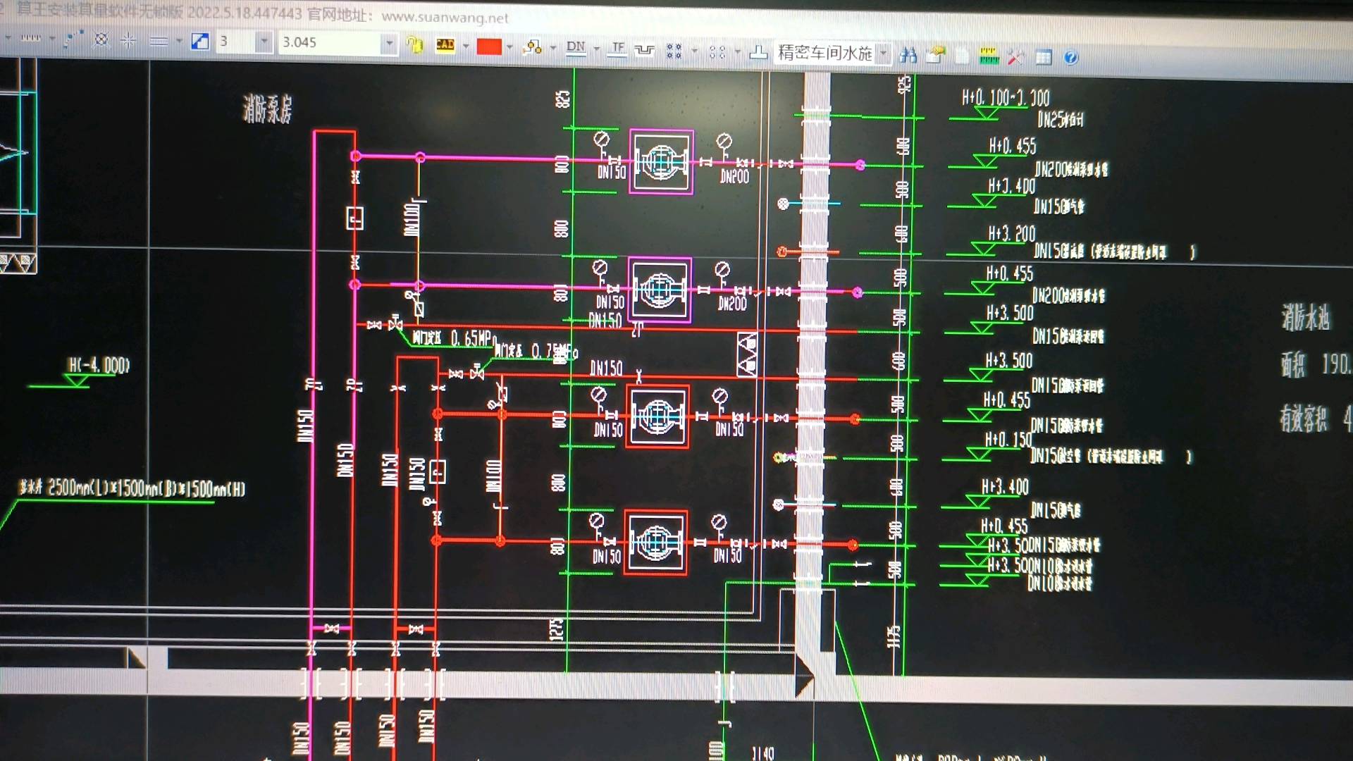1353x761 pixels.
Task: Click the blue four-dot array icon
Action: click(x=674, y=51)
